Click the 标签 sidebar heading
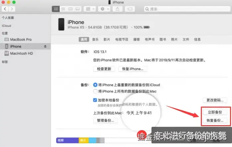Viewport: 232px width, 147px height. [x=5, y=62]
